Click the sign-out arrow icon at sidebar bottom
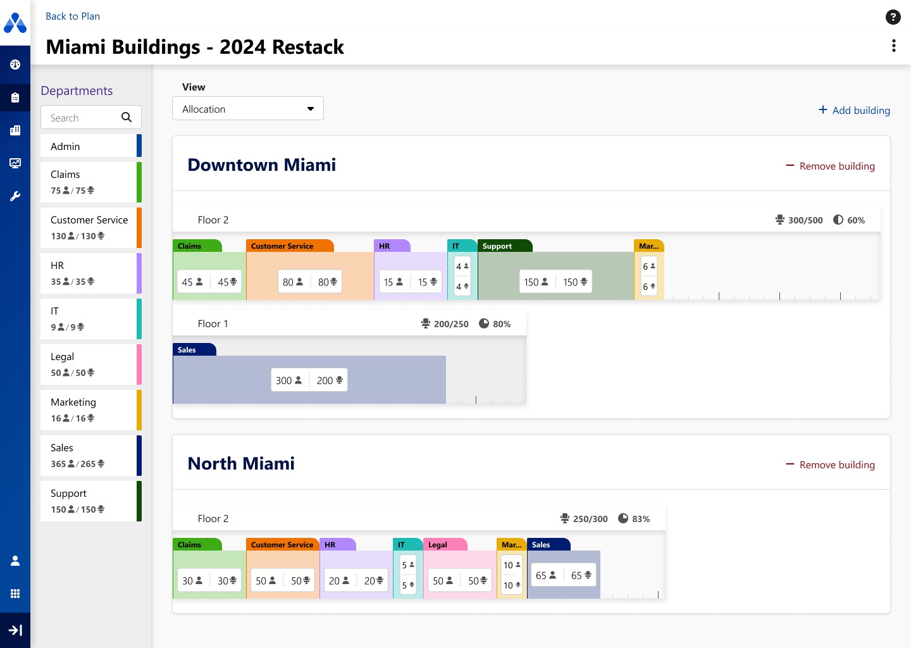Screen dimensions: 911x648 coord(15,630)
